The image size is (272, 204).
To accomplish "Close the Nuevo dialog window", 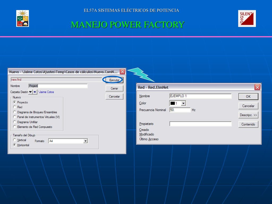I will click(x=122, y=72).
